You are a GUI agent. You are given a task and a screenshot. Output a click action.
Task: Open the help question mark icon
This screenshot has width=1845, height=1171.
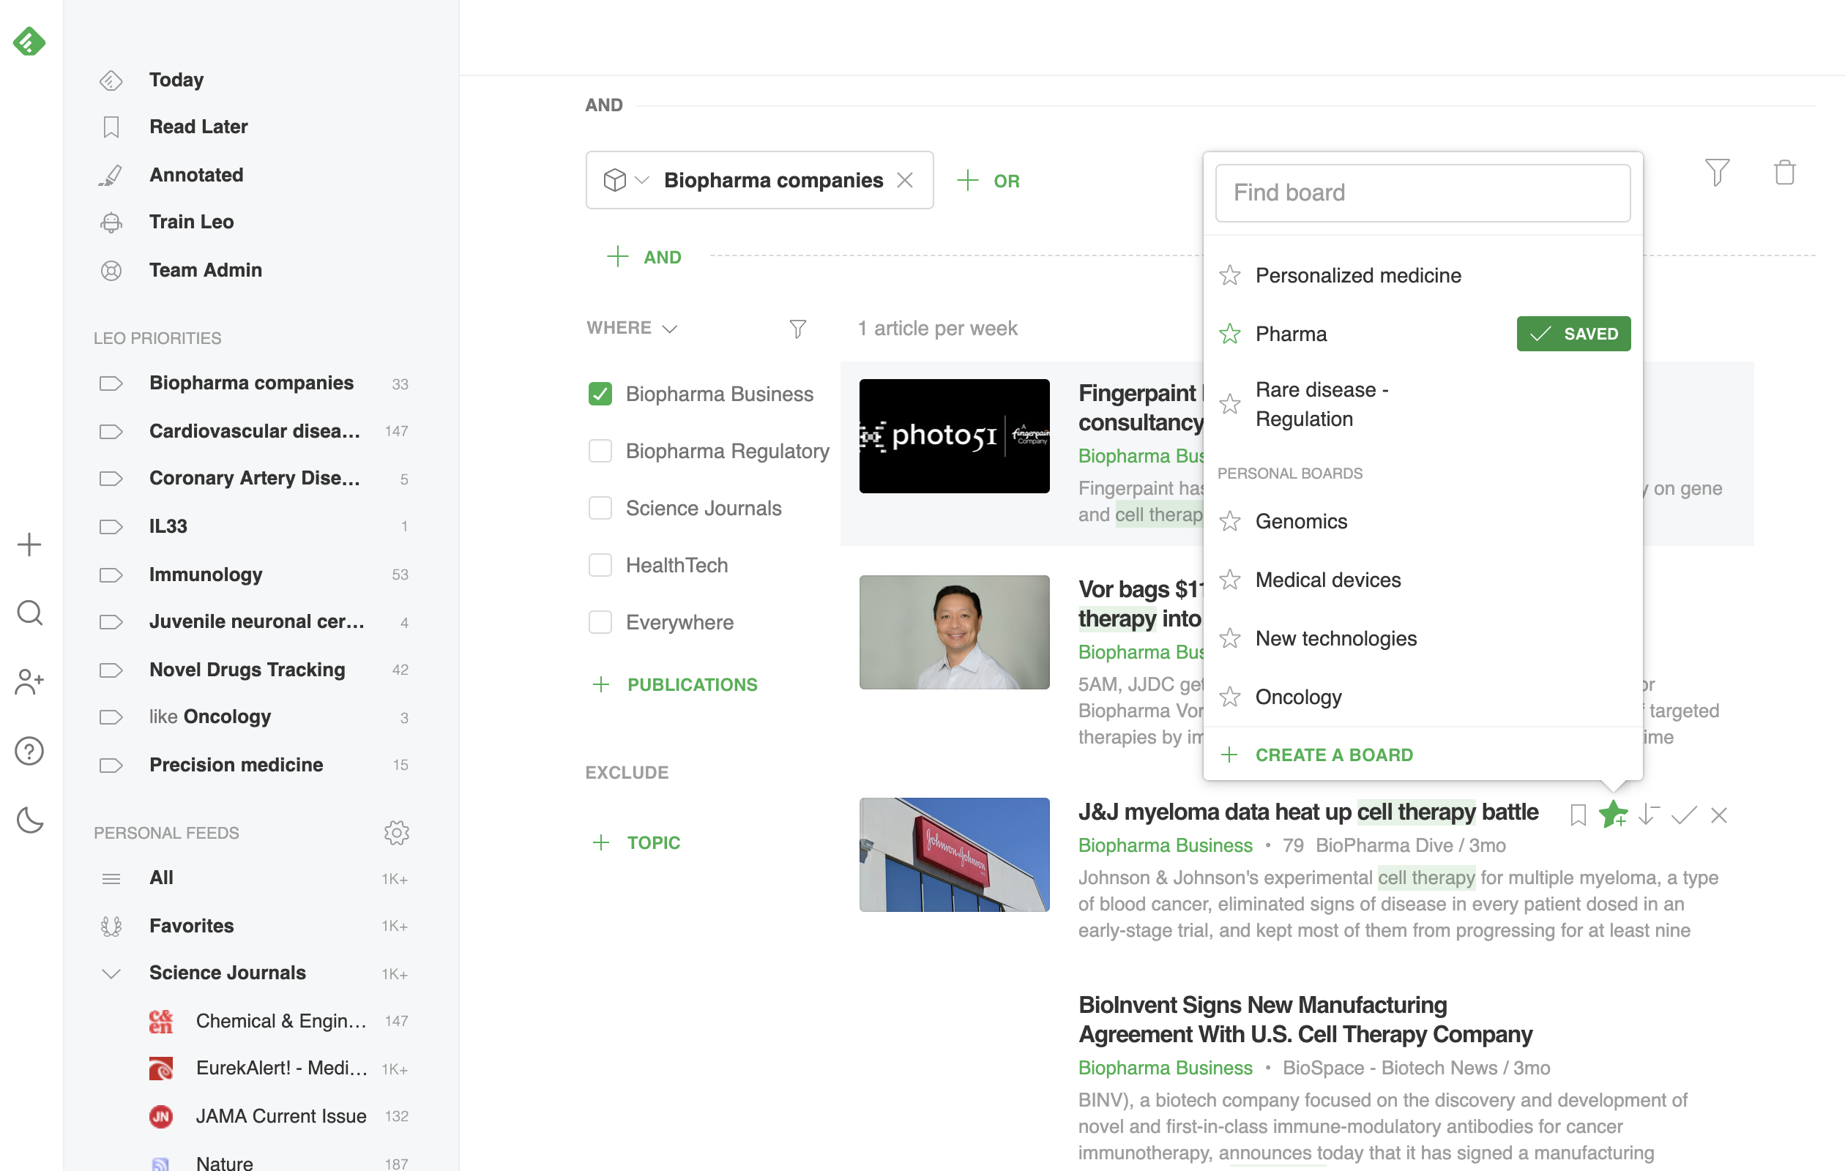coord(29,751)
